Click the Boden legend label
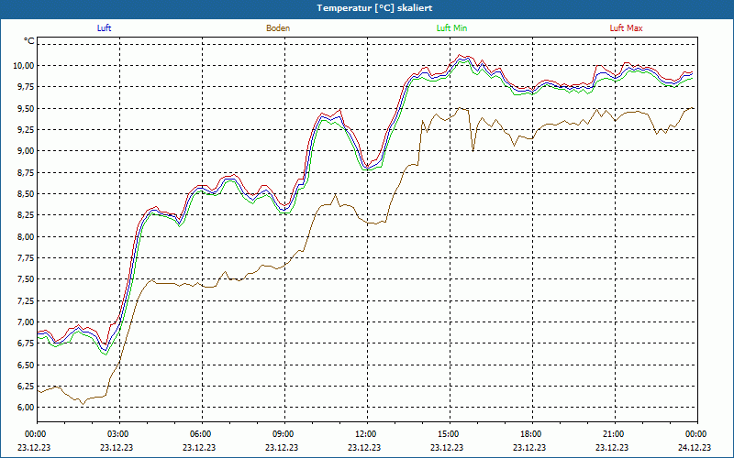This screenshot has height=458, width=734. point(278,28)
